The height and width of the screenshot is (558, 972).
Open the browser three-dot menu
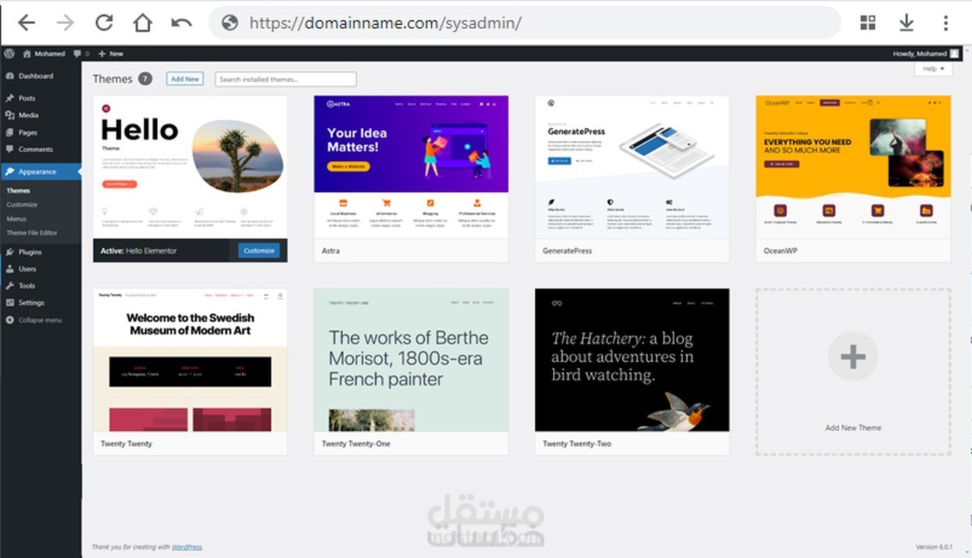point(946,22)
